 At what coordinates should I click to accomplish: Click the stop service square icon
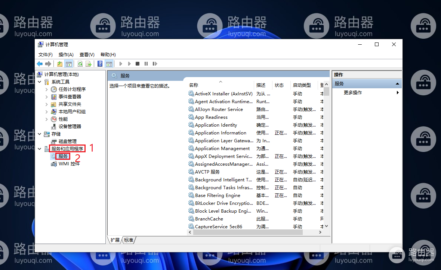(x=138, y=64)
